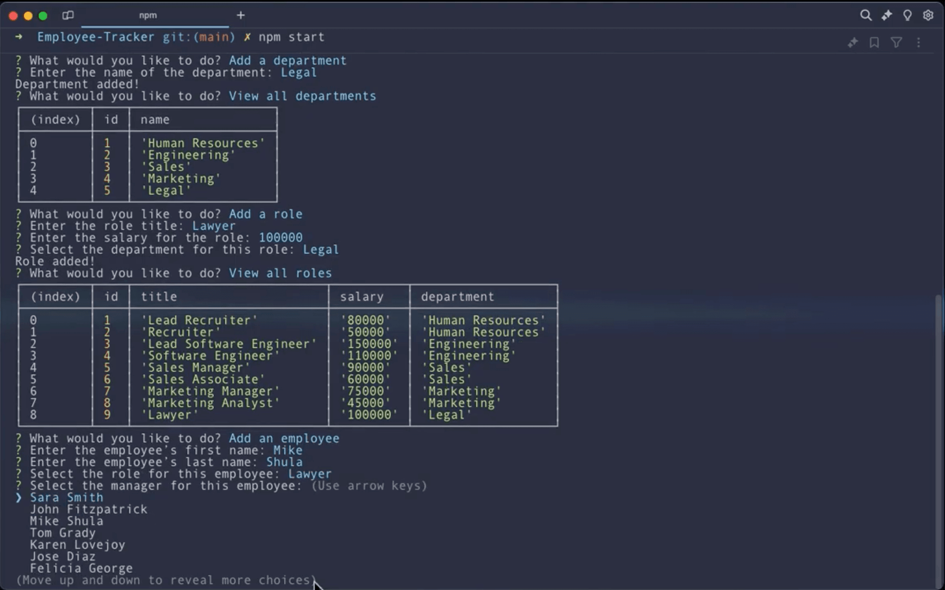This screenshot has width=945, height=590.
Task: Open the AI sparkle icon in title bar
Action: [x=886, y=15]
